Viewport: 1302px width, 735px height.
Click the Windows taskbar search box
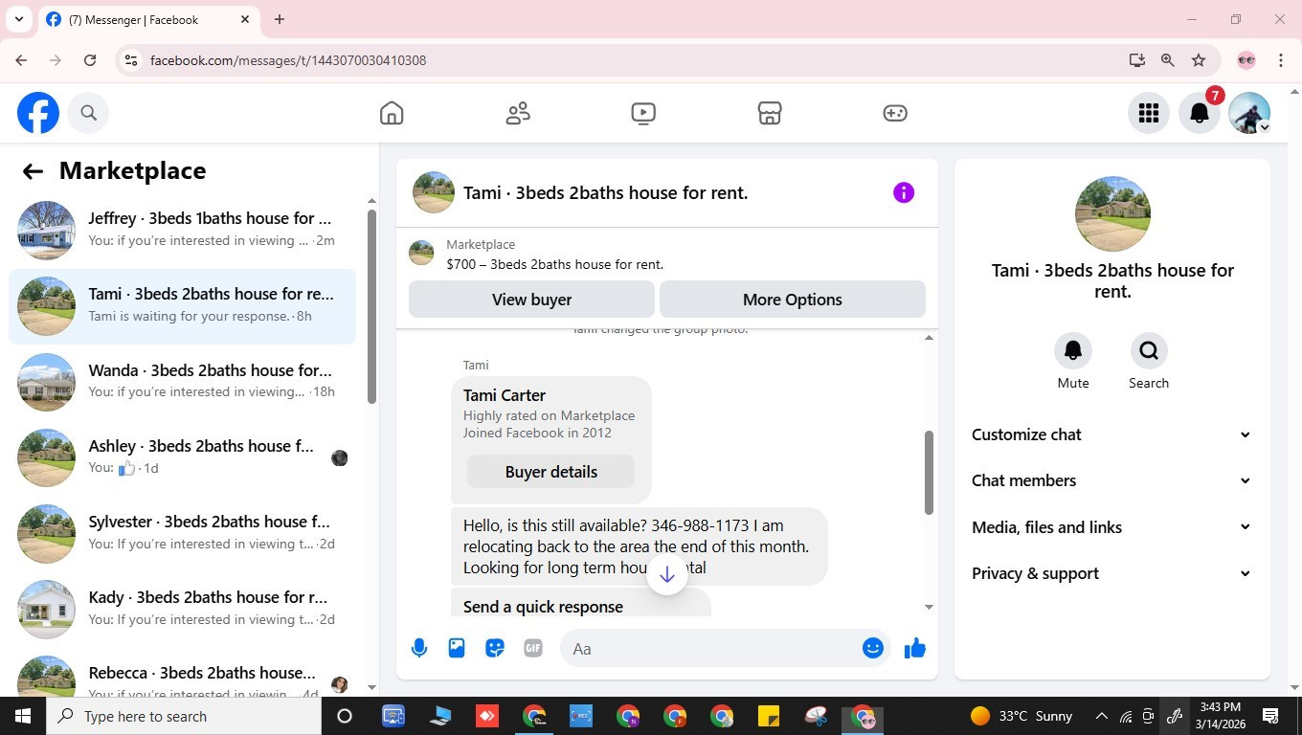[184, 716]
